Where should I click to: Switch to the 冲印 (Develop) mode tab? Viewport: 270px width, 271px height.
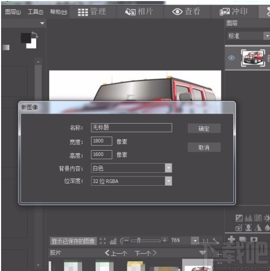coord(234,12)
